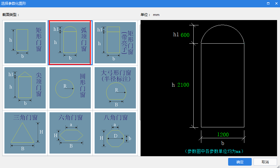Click the 单位 mm label
Image resolution: width=280 pixels, height=168 pixels.
click(x=150, y=15)
